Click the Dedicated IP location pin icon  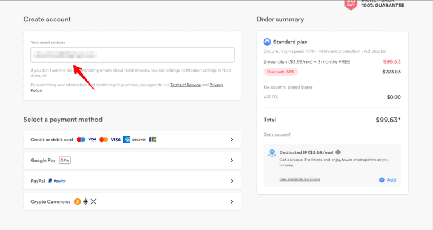click(272, 153)
